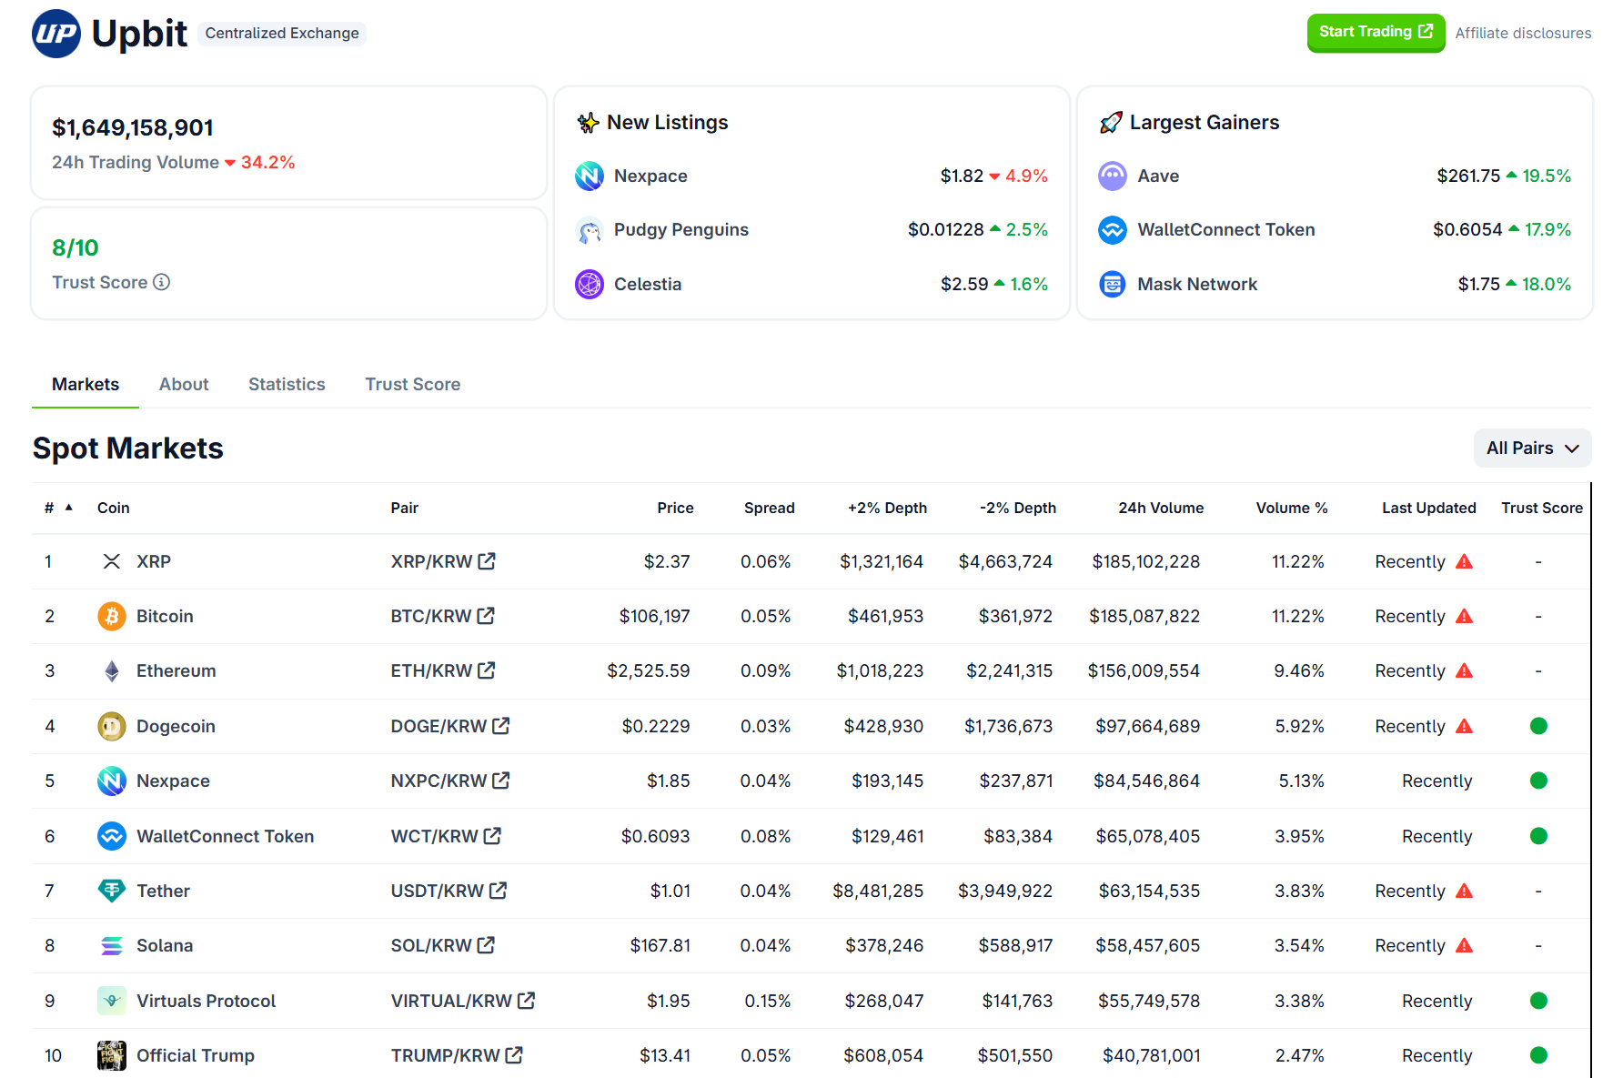The height and width of the screenshot is (1078, 1623).
Task: Click the Pudgy Penguins coin icon
Action: [x=590, y=230]
